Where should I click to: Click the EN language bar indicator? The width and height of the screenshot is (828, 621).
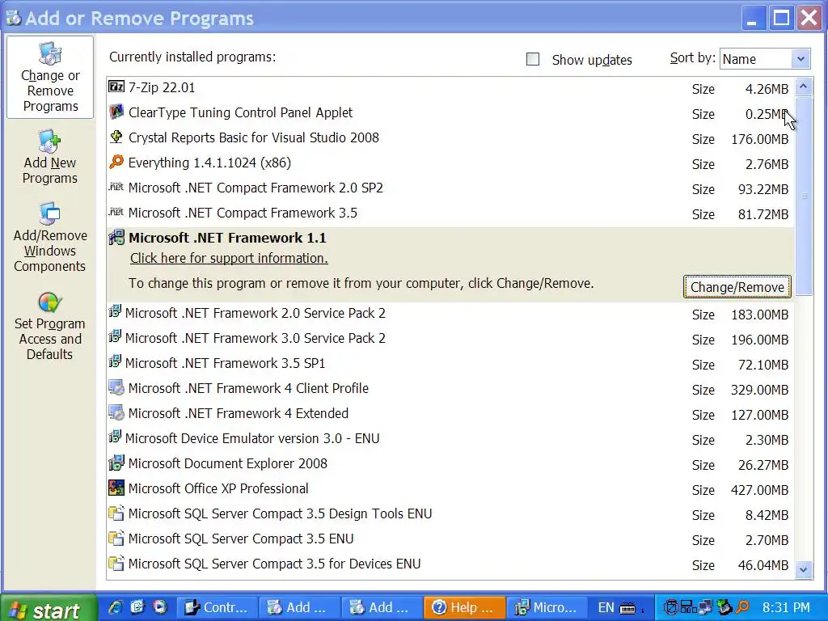pos(606,608)
